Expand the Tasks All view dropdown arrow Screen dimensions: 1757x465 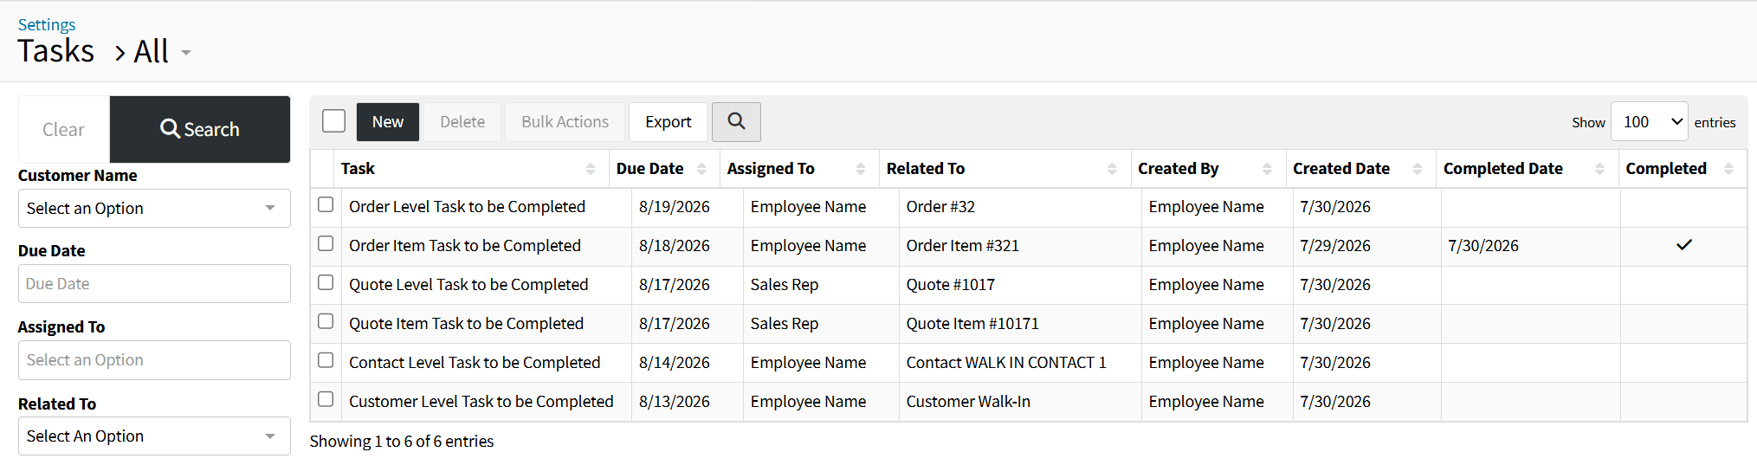185,54
